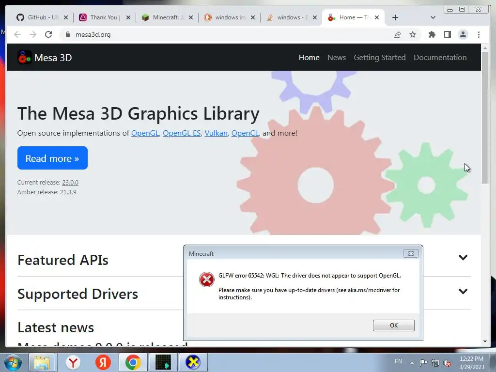496x372 pixels.
Task: Click the Chrome taskbar icon
Action: (133, 362)
